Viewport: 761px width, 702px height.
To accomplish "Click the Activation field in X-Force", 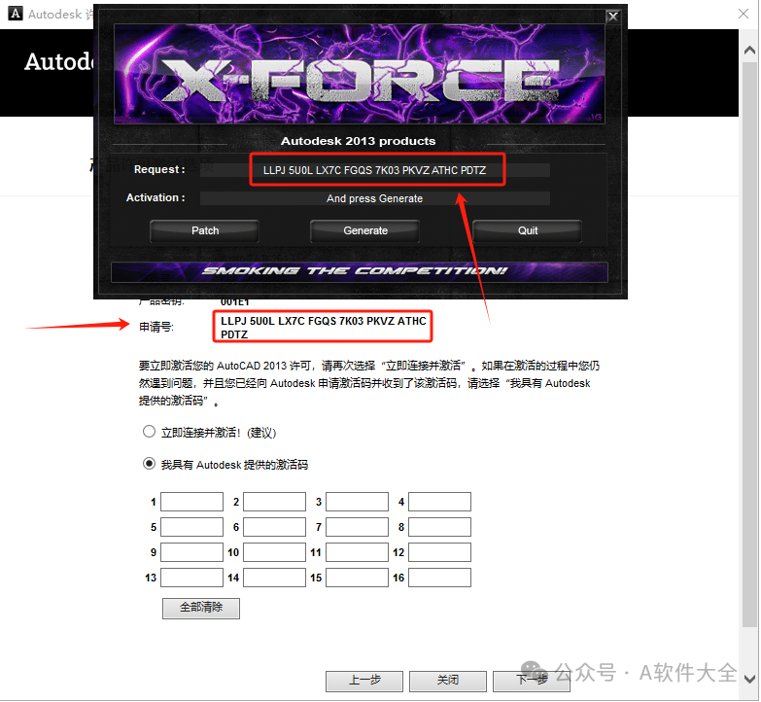I will click(x=375, y=198).
